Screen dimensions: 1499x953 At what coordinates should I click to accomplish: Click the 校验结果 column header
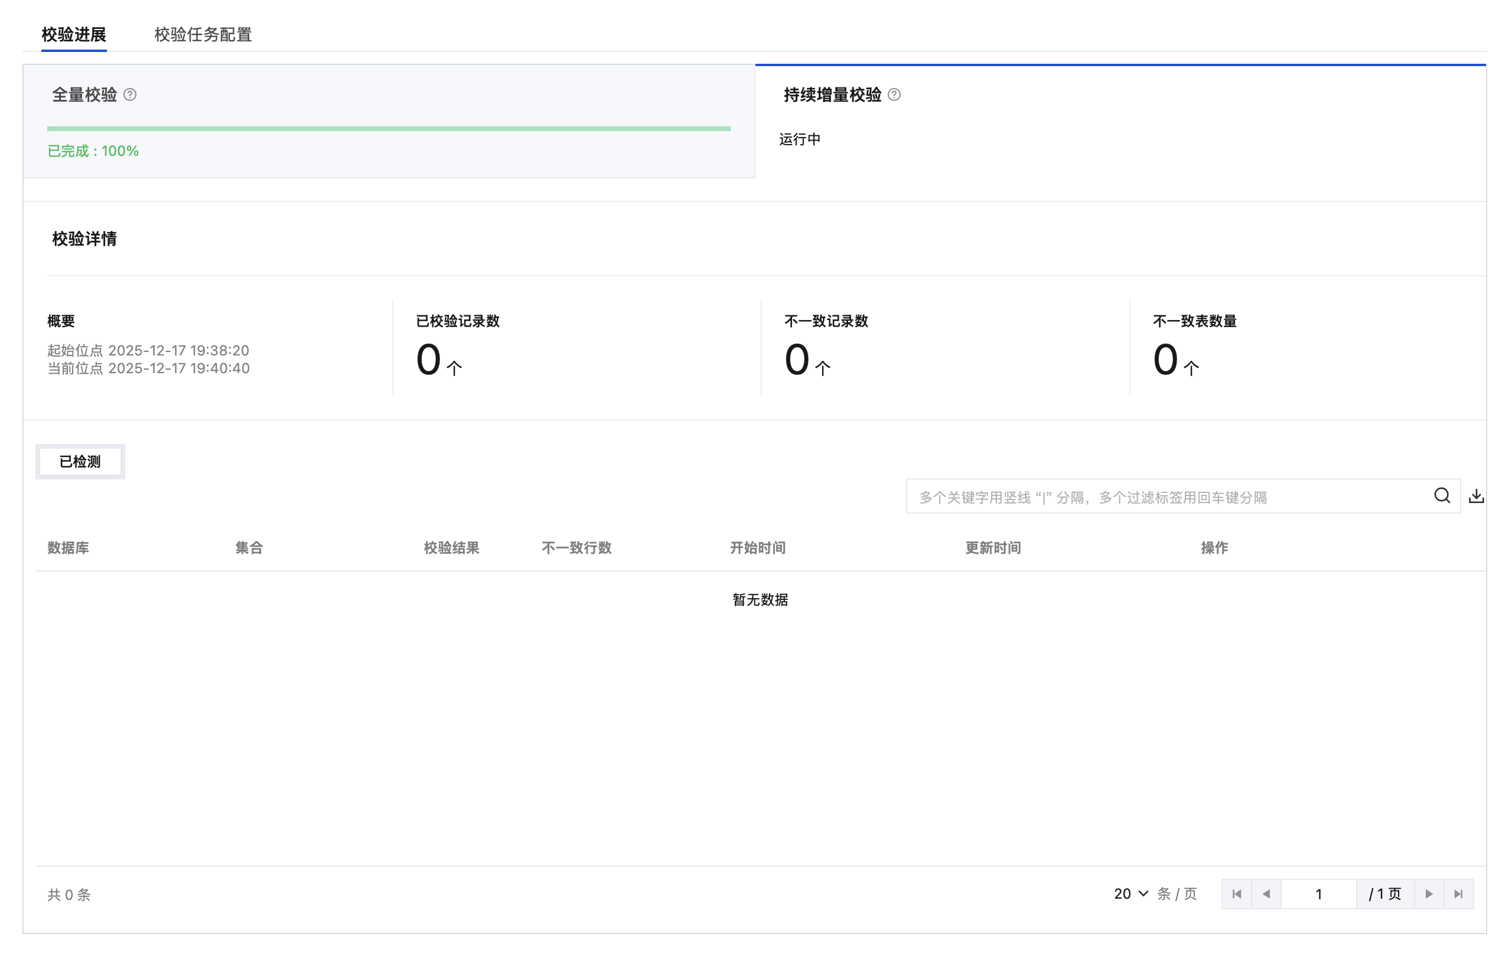click(x=451, y=548)
